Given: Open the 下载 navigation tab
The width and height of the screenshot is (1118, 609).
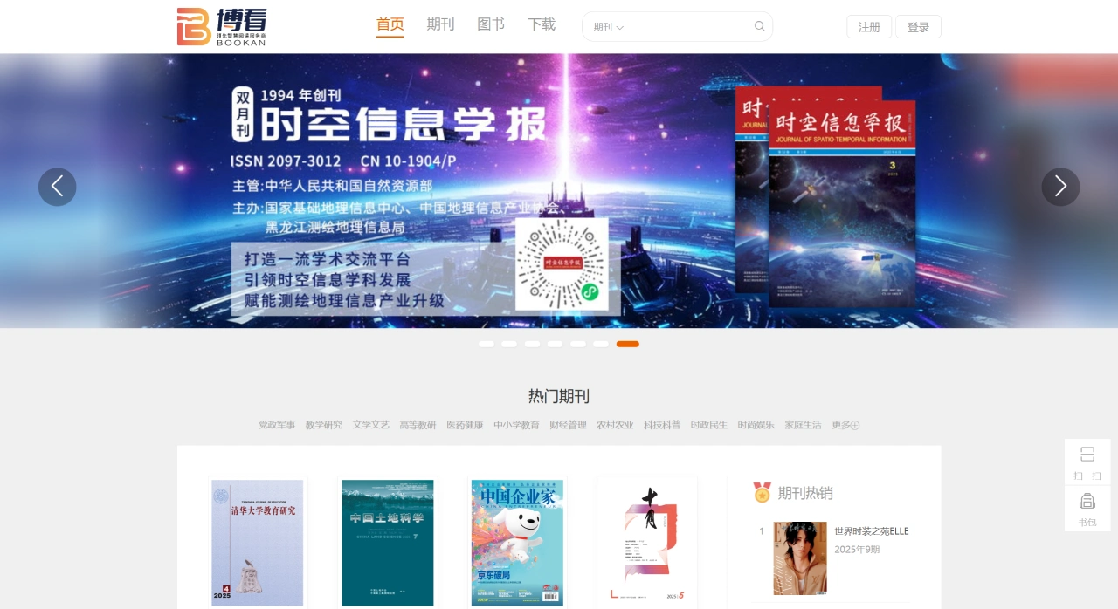Looking at the screenshot, I should (x=542, y=24).
